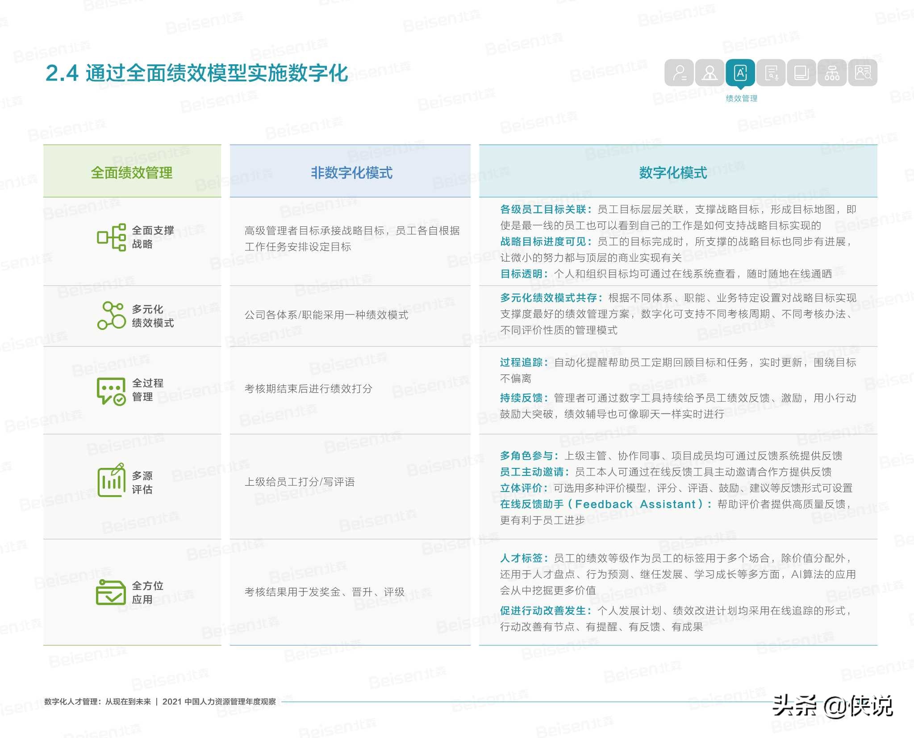
Task: Click the bold heading 战略目标进度可见
Action: (x=543, y=242)
